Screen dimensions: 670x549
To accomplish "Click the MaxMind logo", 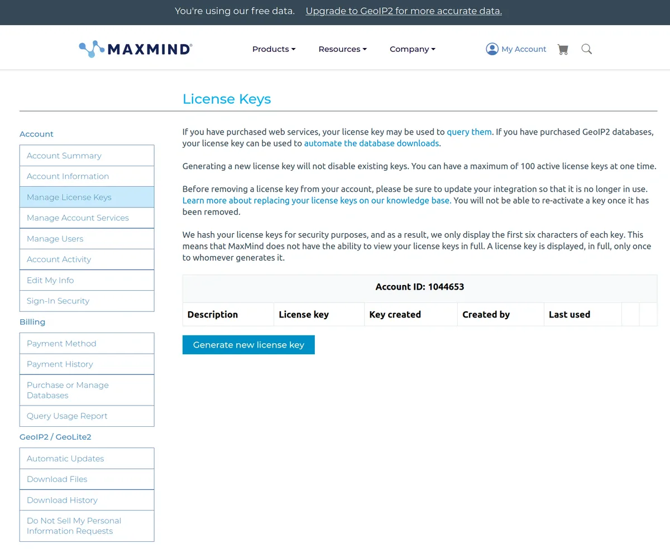I will 136,49.
